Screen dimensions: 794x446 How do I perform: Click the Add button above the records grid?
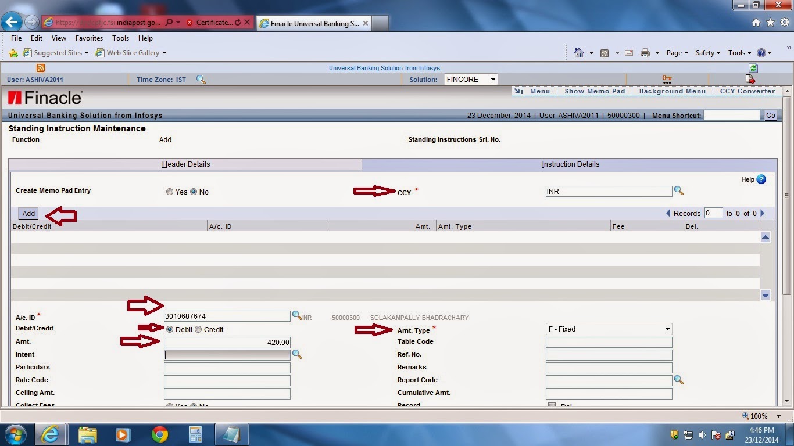[x=27, y=213]
